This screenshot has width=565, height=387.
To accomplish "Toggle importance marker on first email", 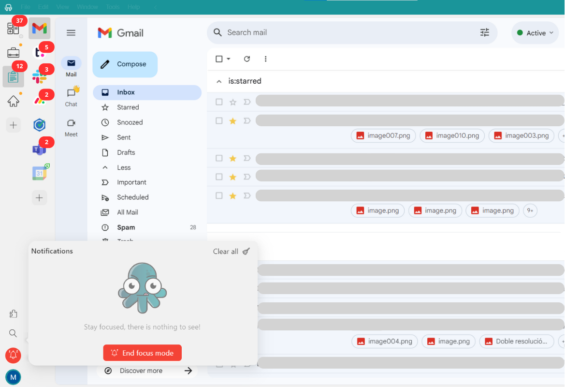I will tap(247, 102).
